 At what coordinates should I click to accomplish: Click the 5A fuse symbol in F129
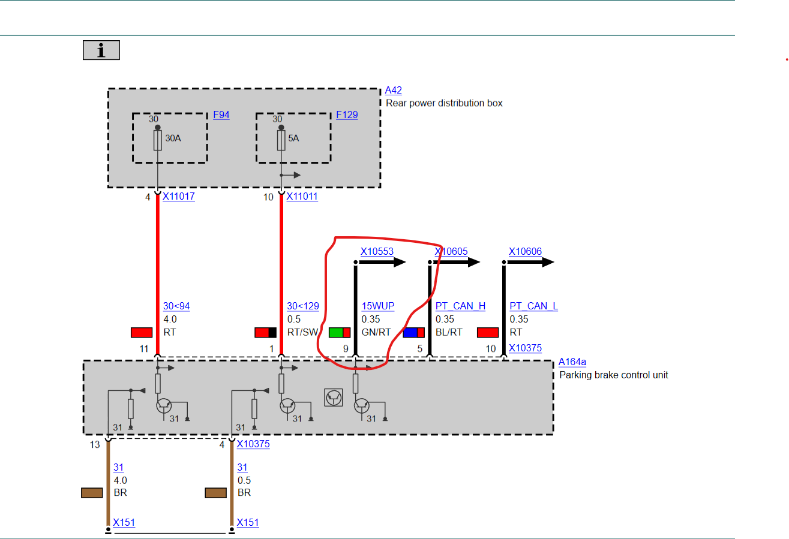[281, 141]
